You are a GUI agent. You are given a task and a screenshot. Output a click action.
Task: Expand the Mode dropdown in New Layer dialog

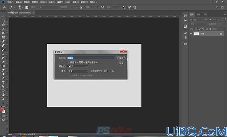coord(78,71)
